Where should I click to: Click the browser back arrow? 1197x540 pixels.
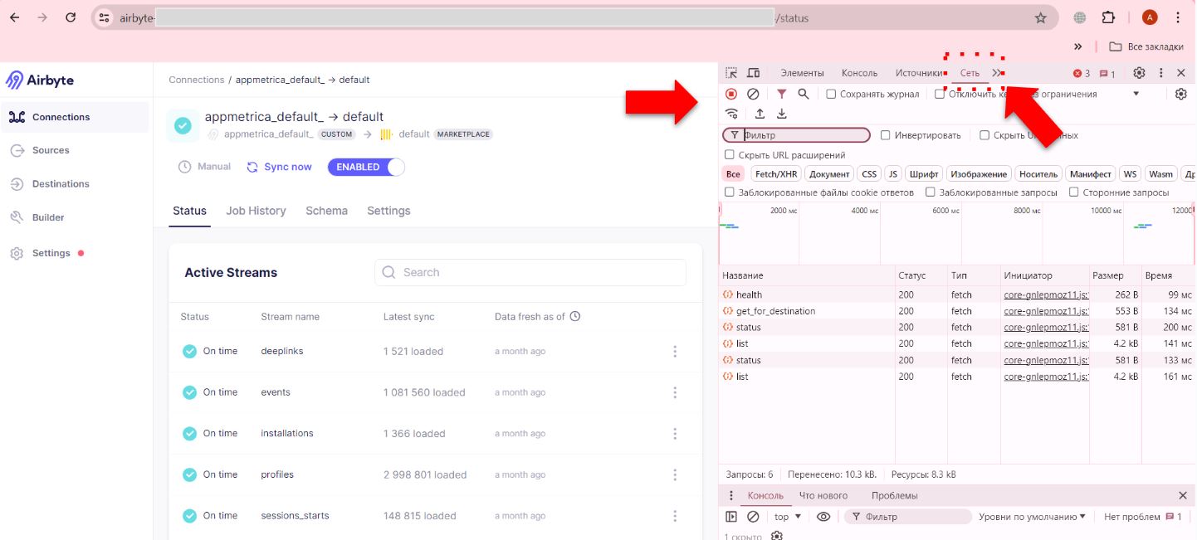coord(14,17)
